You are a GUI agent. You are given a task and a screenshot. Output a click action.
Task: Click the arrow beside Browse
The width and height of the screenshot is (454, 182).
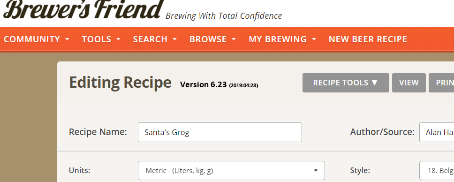coord(234,39)
